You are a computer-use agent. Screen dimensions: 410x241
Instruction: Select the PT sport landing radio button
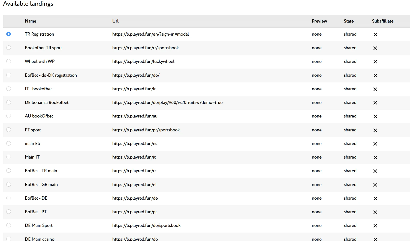click(x=9, y=130)
